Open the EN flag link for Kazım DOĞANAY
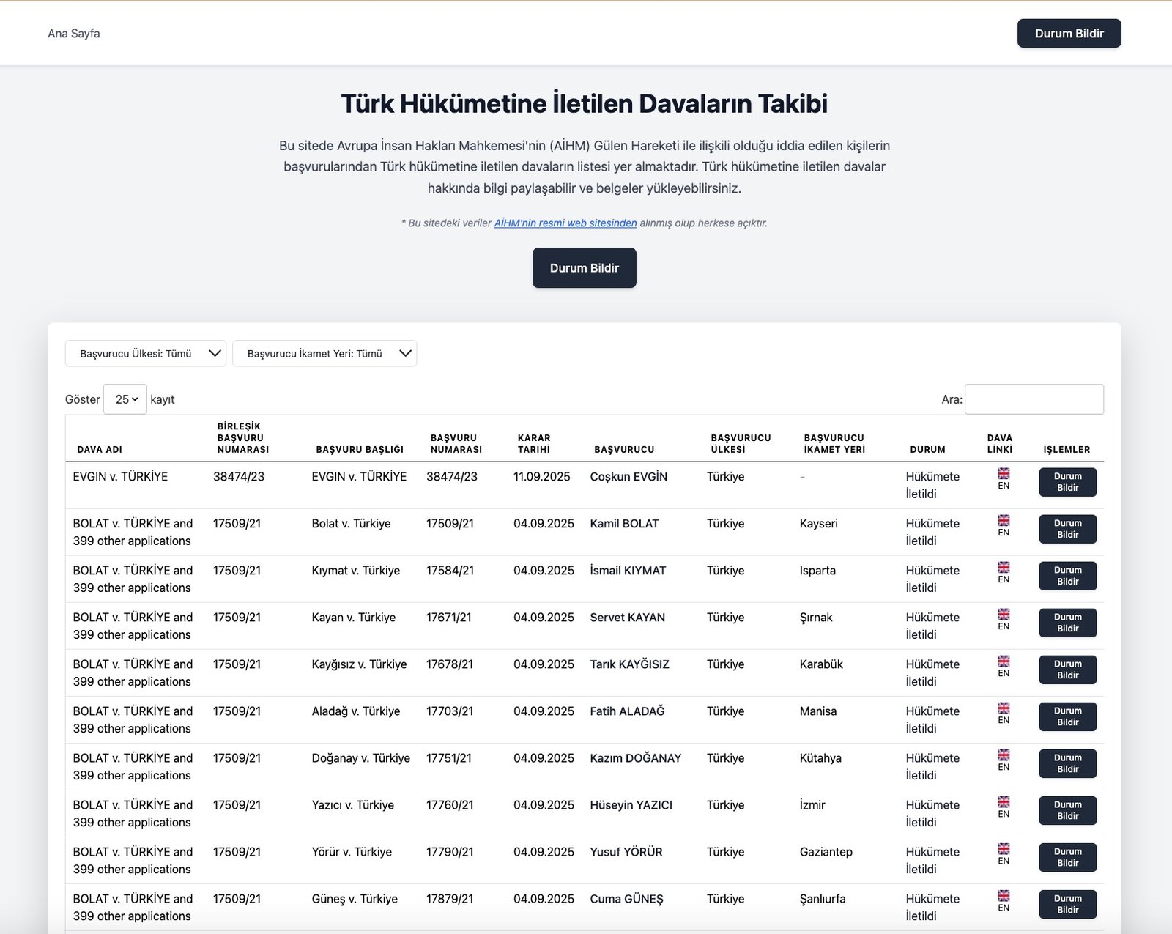The height and width of the screenshot is (934, 1172). tap(1004, 760)
